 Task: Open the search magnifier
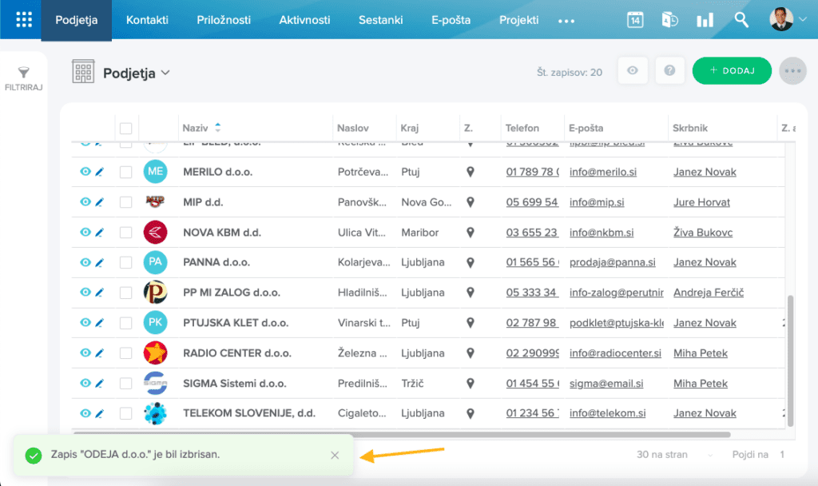(741, 20)
